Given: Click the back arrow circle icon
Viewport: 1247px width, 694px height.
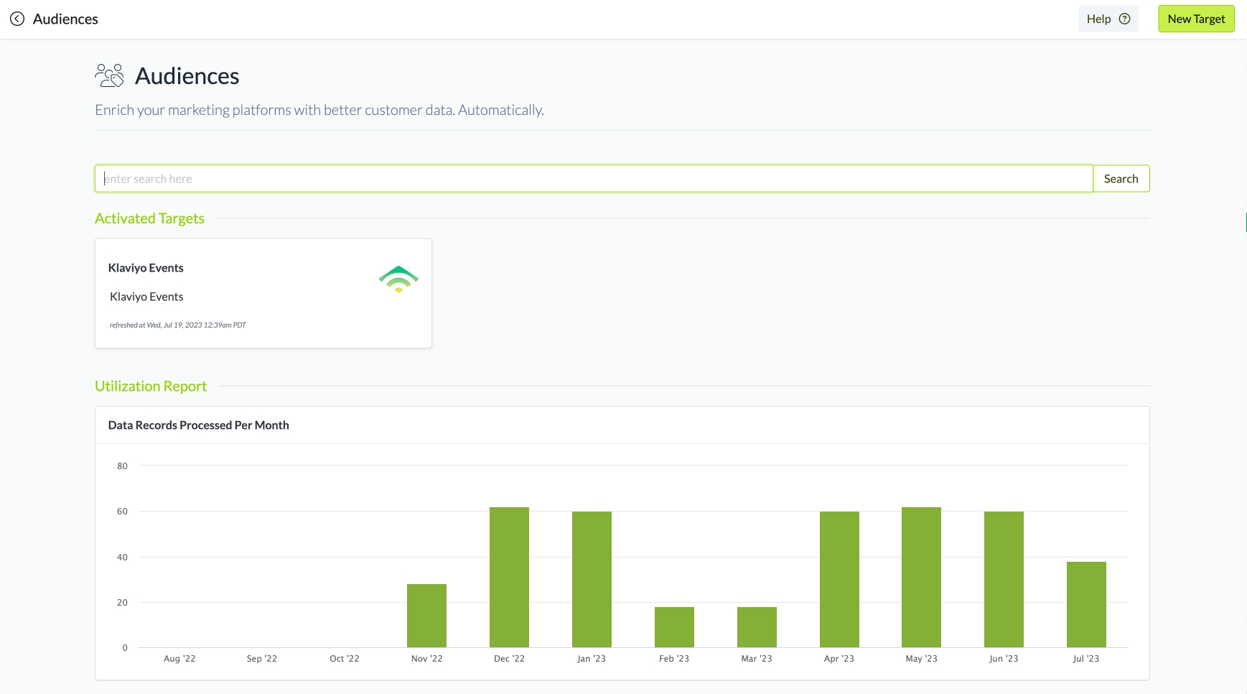Looking at the screenshot, I should [17, 19].
